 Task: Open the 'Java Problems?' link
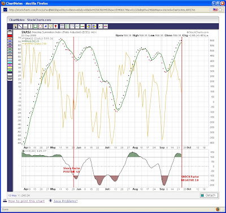pos(66,201)
